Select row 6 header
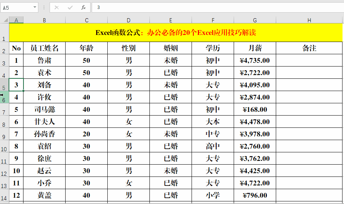The width and height of the screenshot is (344, 204). (4, 97)
